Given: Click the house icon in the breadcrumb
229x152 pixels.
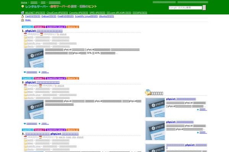Looking at the screenshot, I should 23,20.
